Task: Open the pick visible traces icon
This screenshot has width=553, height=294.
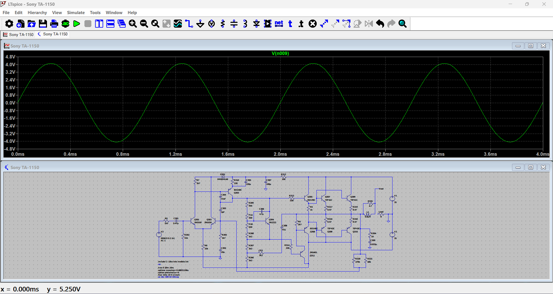Action: pos(178,24)
